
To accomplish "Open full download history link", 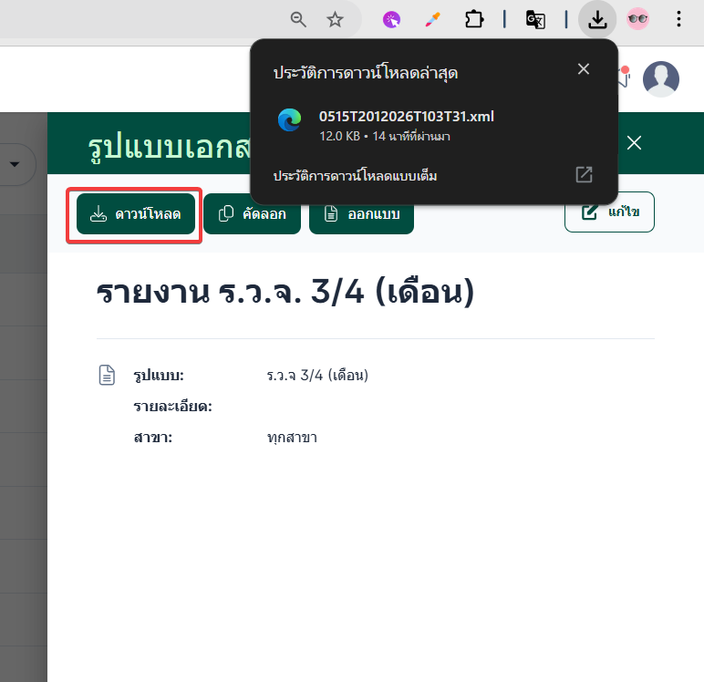I will 355,176.
